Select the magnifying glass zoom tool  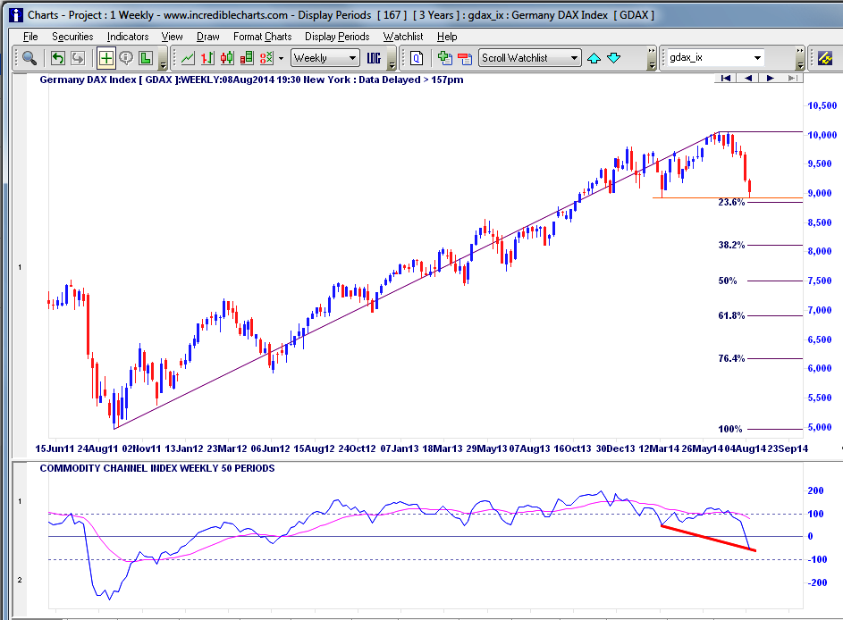pos(30,58)
